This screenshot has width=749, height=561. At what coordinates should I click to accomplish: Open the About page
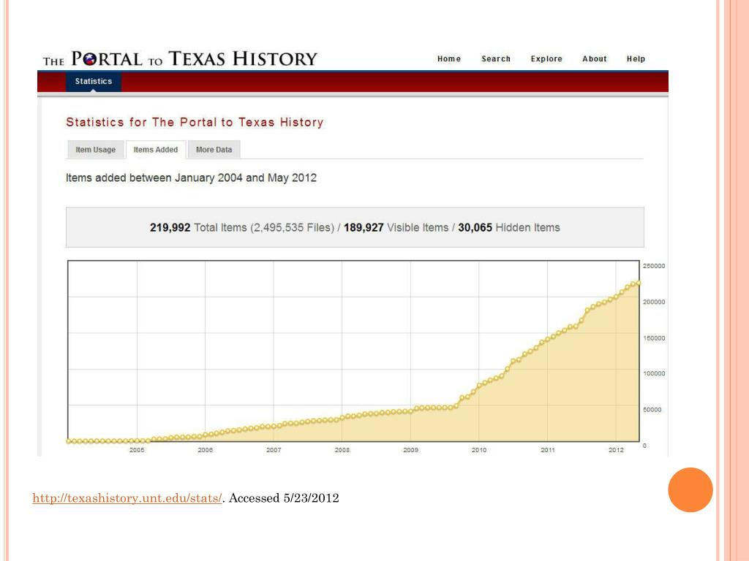(x=594, y=58)
